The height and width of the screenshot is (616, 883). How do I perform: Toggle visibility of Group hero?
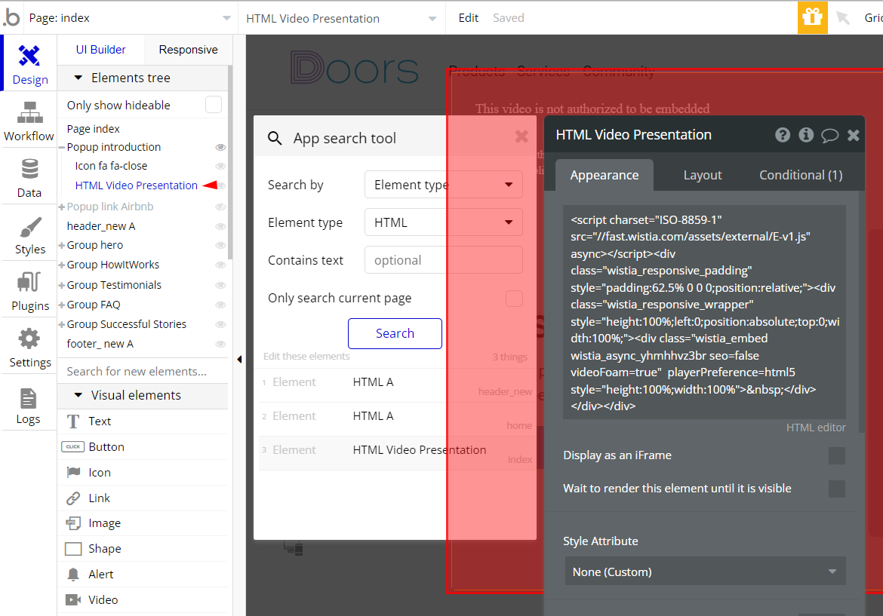click(220, 245)
